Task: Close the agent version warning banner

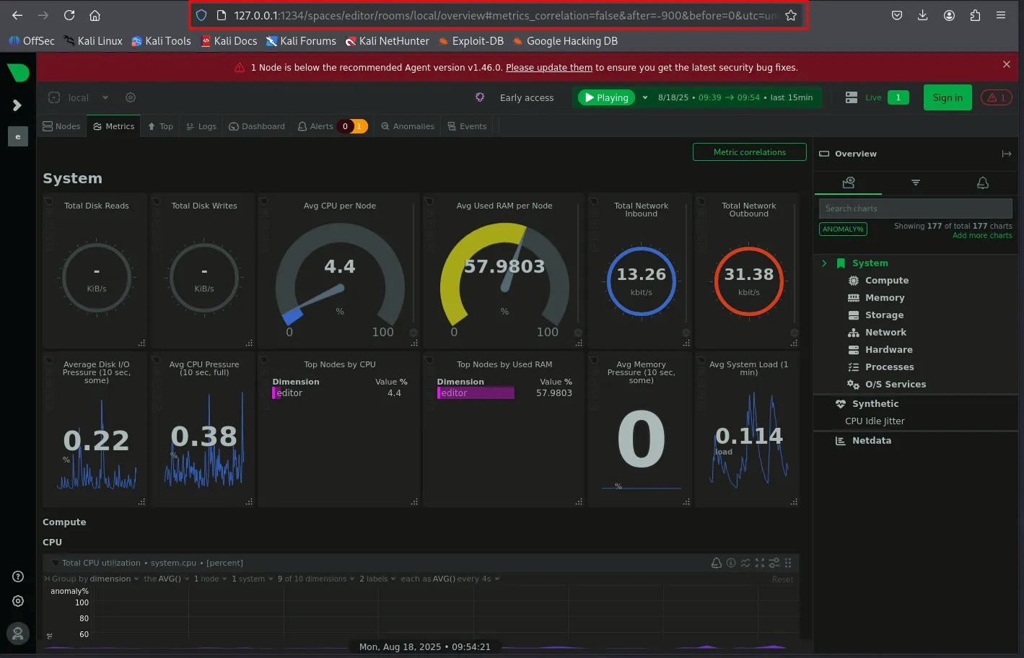Action: 1007,64
